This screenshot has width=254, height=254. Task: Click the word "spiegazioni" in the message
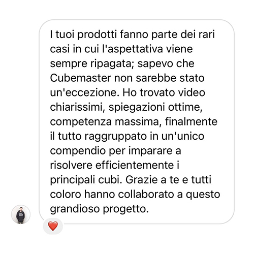[137, 107]
